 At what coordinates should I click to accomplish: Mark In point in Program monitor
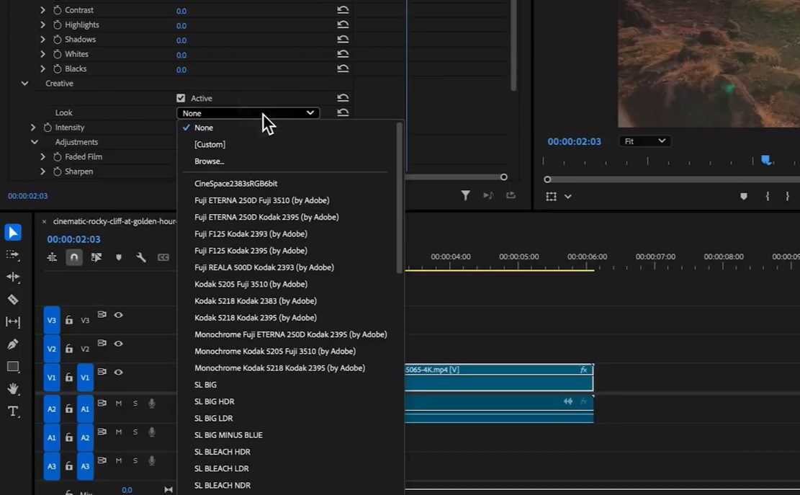(x=768, y=197)
